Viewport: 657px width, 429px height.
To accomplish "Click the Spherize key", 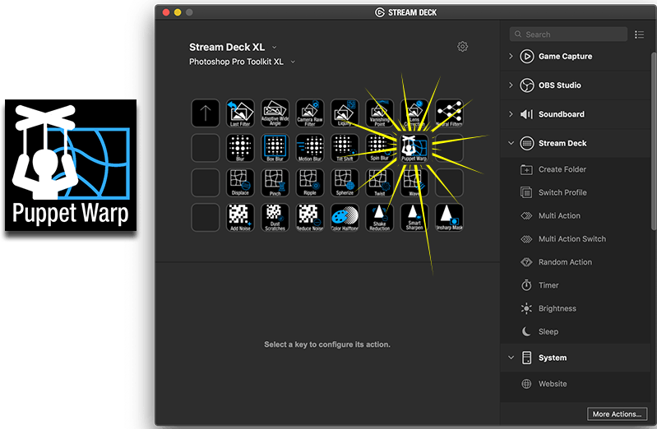I will 345,182.
